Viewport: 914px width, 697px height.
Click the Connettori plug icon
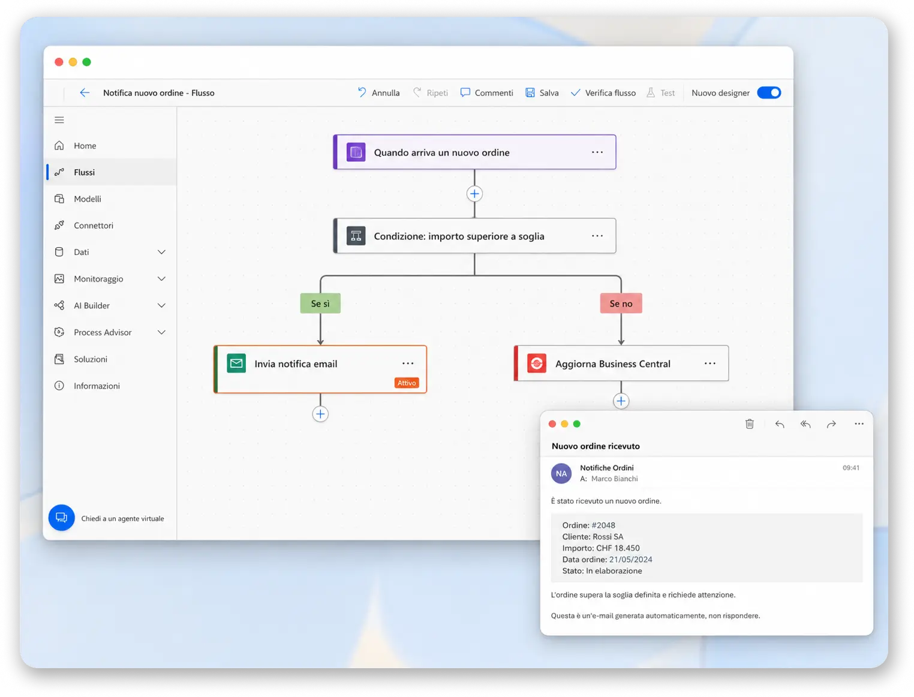click(59, 226)
